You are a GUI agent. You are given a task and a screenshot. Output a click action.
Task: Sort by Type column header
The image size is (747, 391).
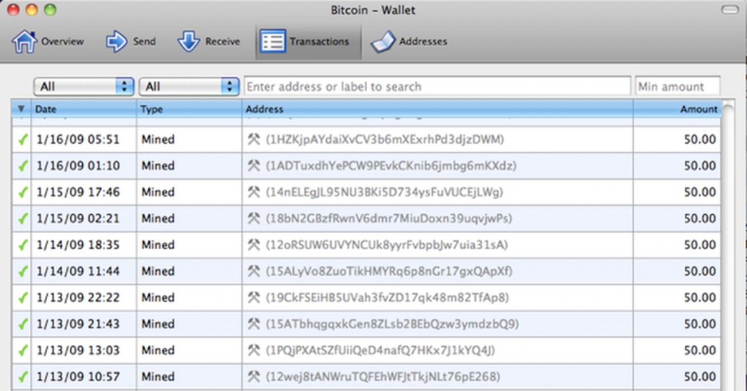[x=189, y=109]
